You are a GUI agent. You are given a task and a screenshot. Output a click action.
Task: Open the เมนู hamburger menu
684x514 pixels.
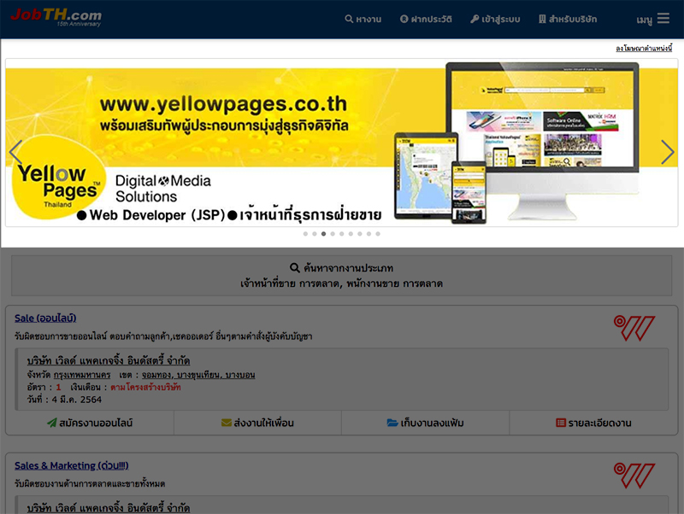(x=652, y=19)
